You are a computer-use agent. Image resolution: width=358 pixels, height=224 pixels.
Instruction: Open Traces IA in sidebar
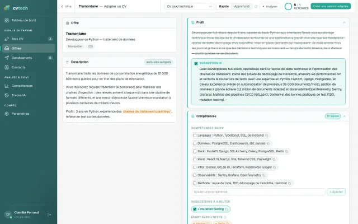29,95
